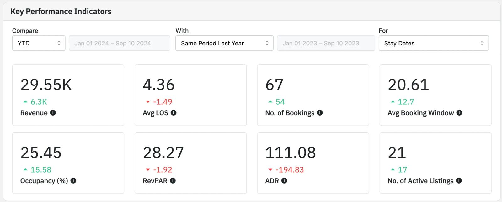This screenshot has width=502, height=202.
Task: Click the 29.55K revenue value
Action: (x=46, y=85)
